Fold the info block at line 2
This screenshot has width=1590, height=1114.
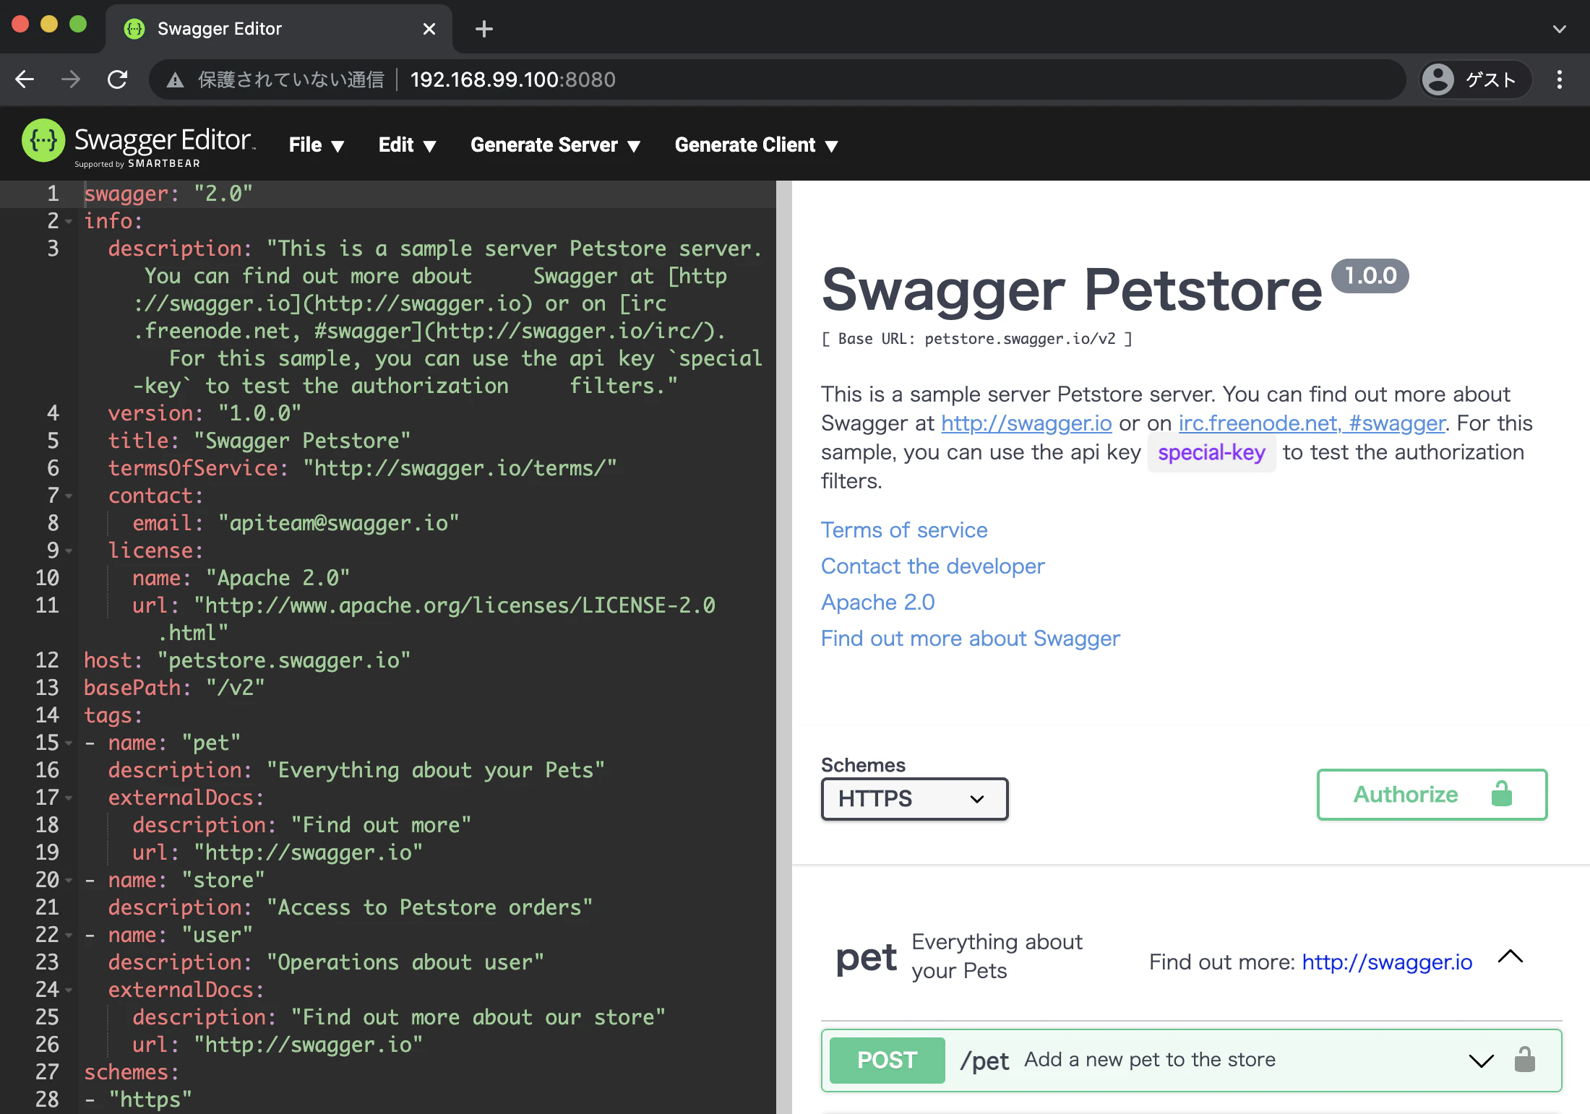(x=69, y=222)
